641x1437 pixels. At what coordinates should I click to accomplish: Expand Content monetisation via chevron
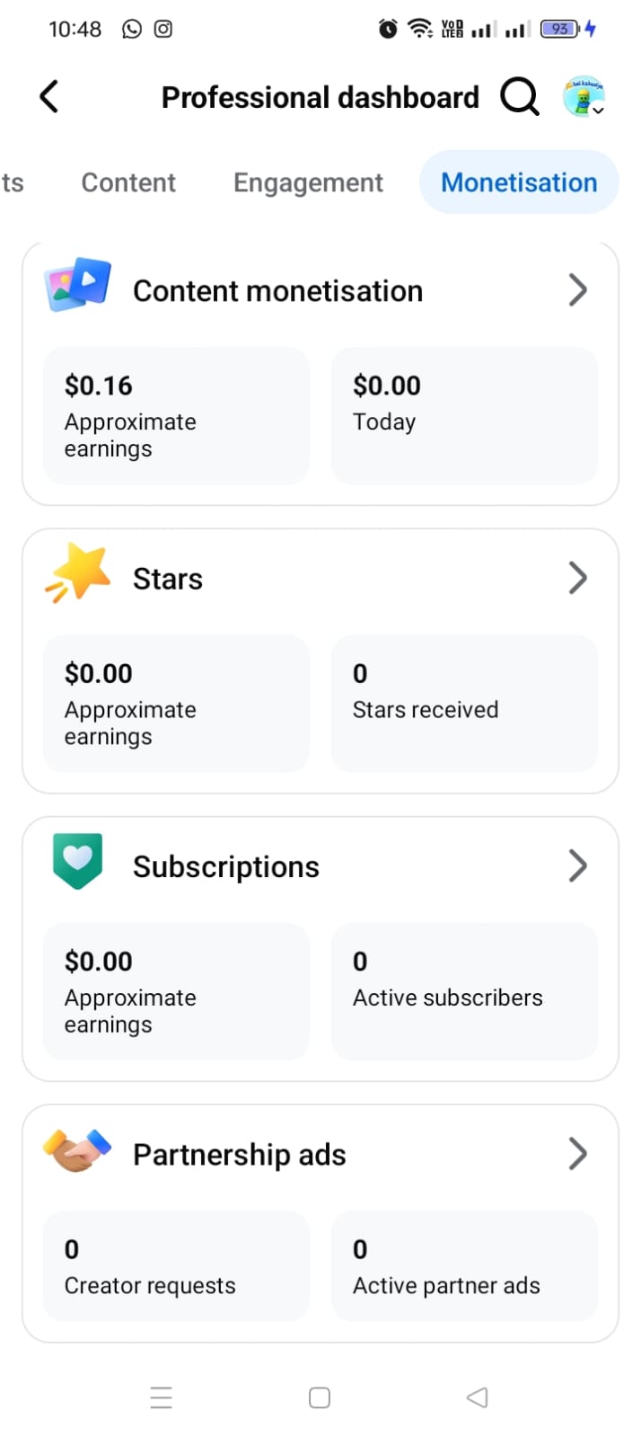click(577, 290)
